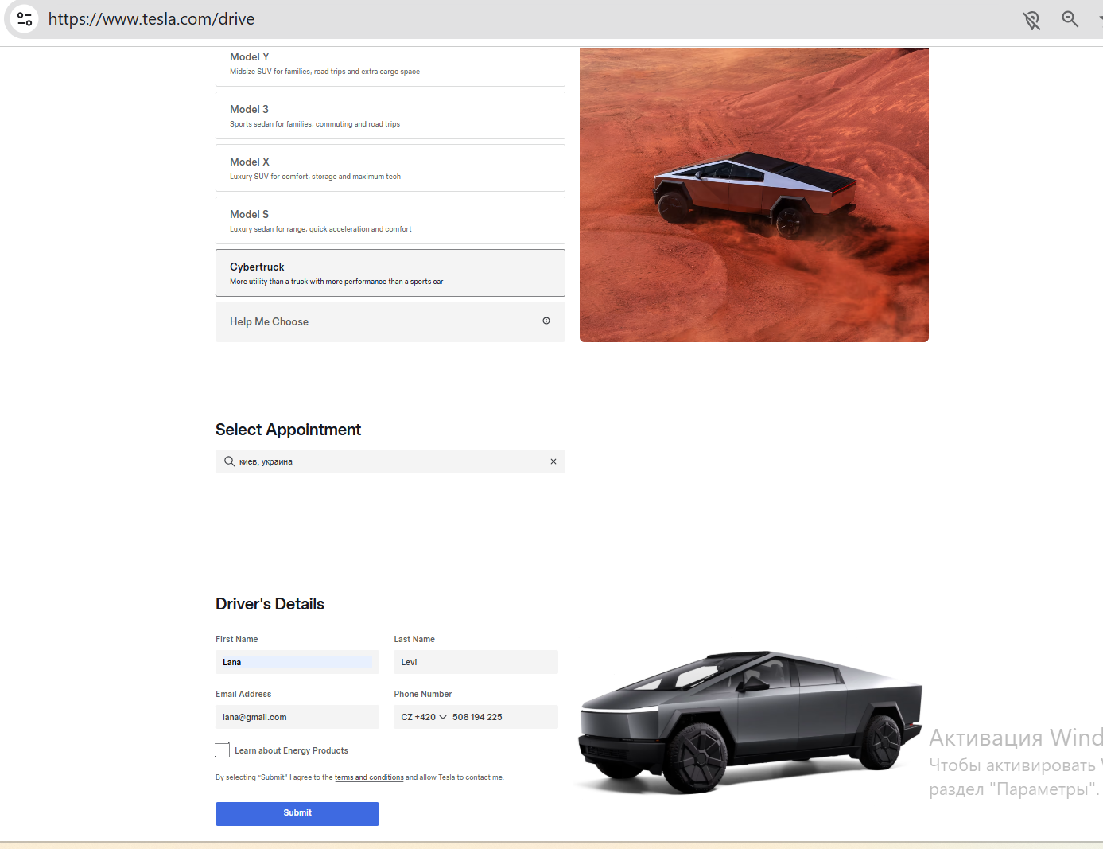
Task: Click the Driver's Details heading
Action: [x=270, y=604]
